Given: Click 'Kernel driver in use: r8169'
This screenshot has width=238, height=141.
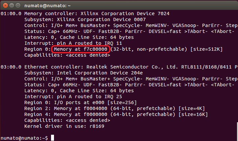Looking at the screenshot, I should 65,126.
